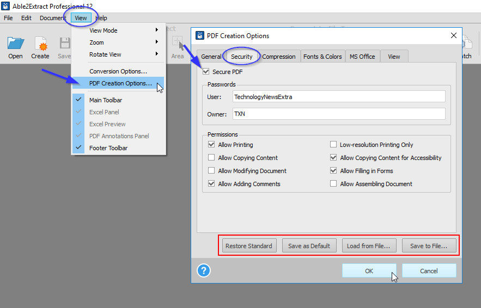
Task: Click the Restore Standard button
Action: pyautogui.click(x=249, y=246)
